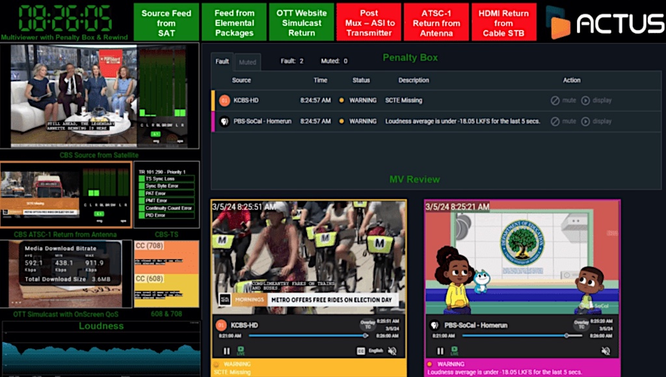666x377 pixels.
Task: Choose the ATSC-1 Return from Antenna button
Action: click(x=436, y=23)
